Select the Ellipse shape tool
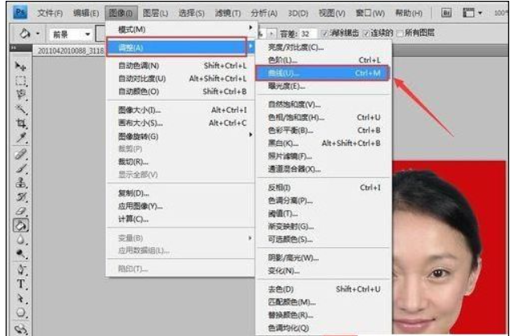The height and width of the screenshot is (336, 510). pyautogui.click(x=21, y=312)
